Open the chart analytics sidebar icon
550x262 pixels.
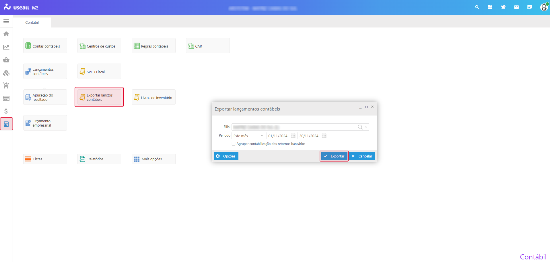click(6, 47)
